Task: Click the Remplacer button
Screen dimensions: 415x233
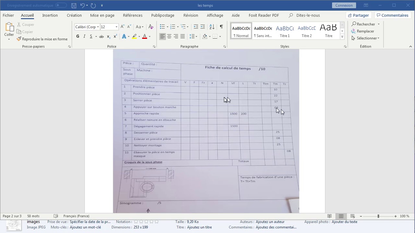Action: click(x=363, y=31)
